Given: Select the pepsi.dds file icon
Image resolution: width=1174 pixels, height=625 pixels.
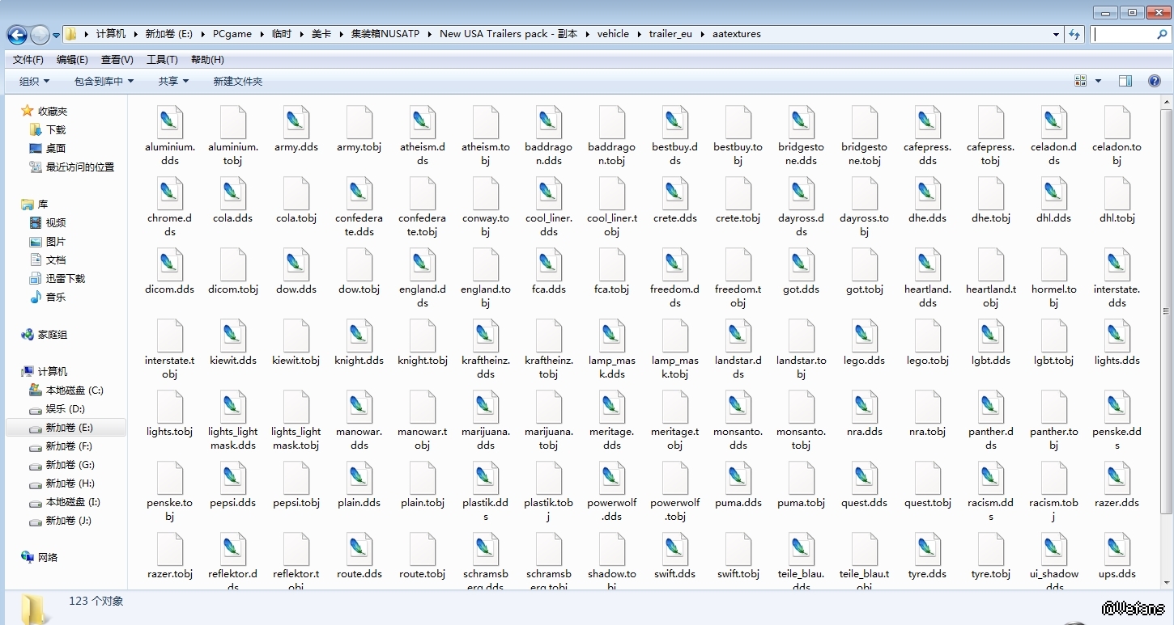Looking at the screenshot, I should point(232,478).
